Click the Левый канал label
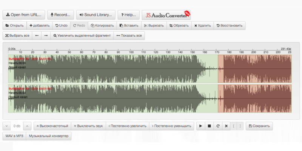 [17, 67]
